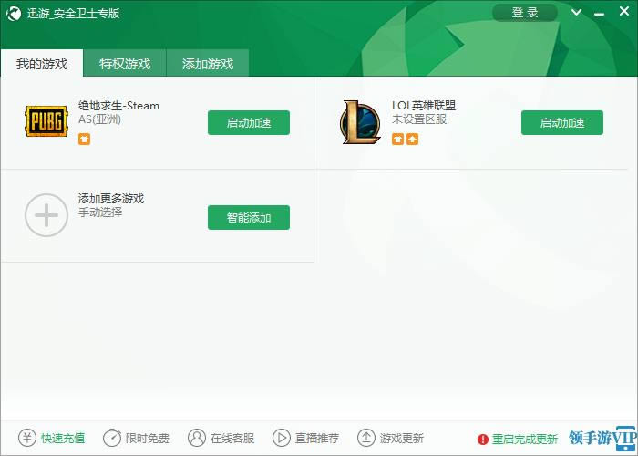This screenshot has height=456, width=638.
Task: Open the 领手游VIP promotion banner
Action: 603,439
